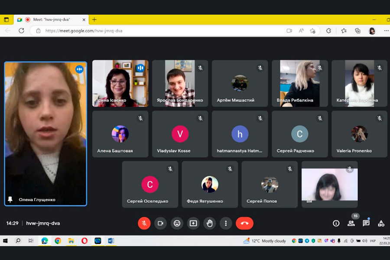The height and width of the screenshot is (260, 390).
Task: Unpin using the pin icon on Олена Глущенко
Action: pos(10,199)
